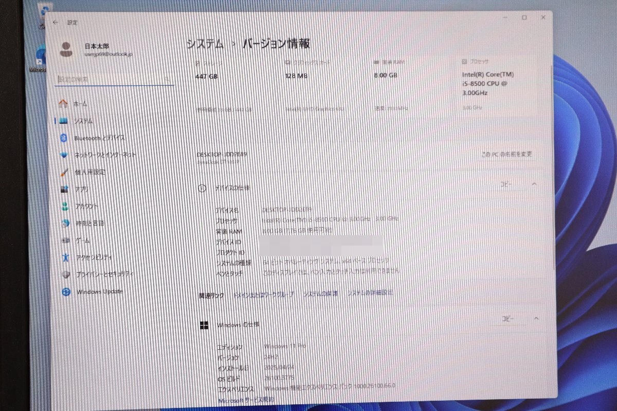
Task: Go back with the arrow in Settings header
Action: click(x=56, y=23)
